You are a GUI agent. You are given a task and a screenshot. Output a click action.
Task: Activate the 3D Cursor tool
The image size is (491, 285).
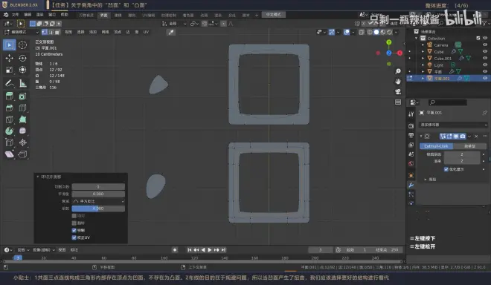[x=22, y=45]
